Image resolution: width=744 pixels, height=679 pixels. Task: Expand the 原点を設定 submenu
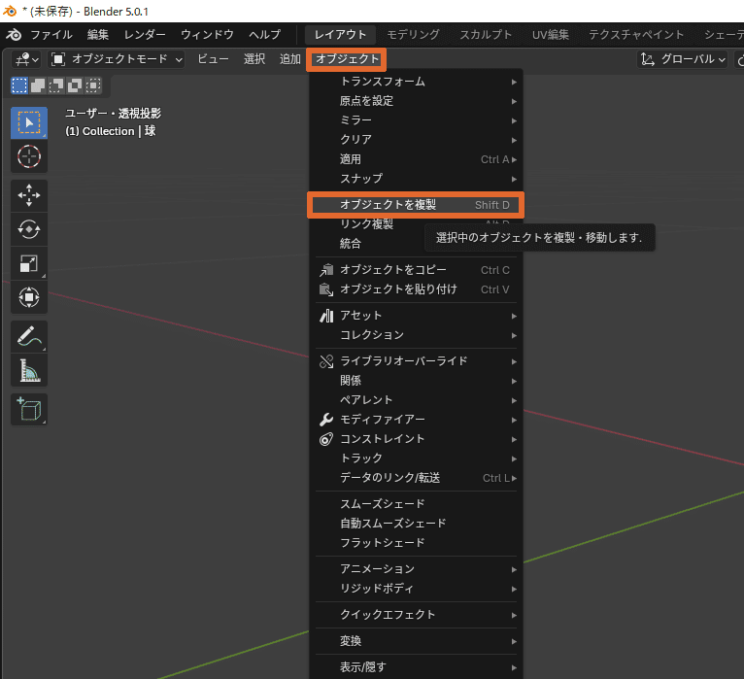(x=416, y=101)
